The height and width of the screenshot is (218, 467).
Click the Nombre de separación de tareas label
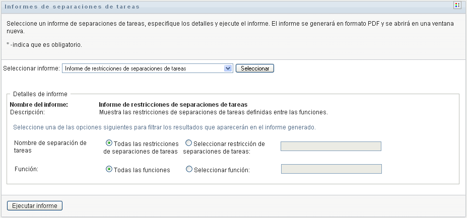pyautogui.click(x=50, y=147)
